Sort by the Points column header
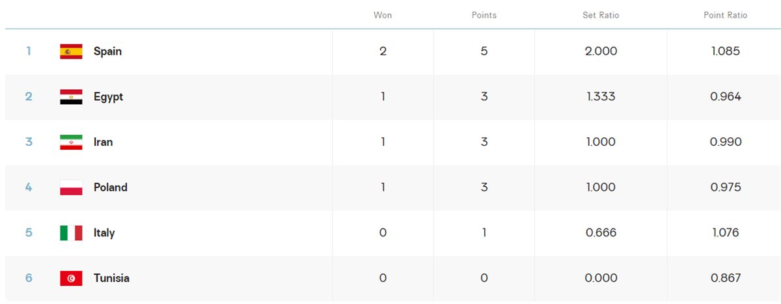Screen dimensions: 781x304 (484, 15)
